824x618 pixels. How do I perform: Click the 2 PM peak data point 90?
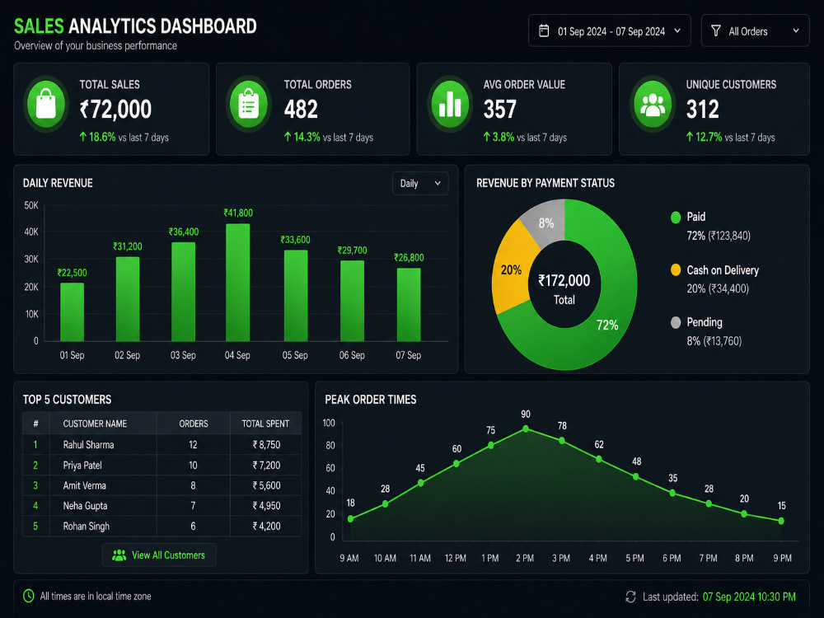(526, 428)
